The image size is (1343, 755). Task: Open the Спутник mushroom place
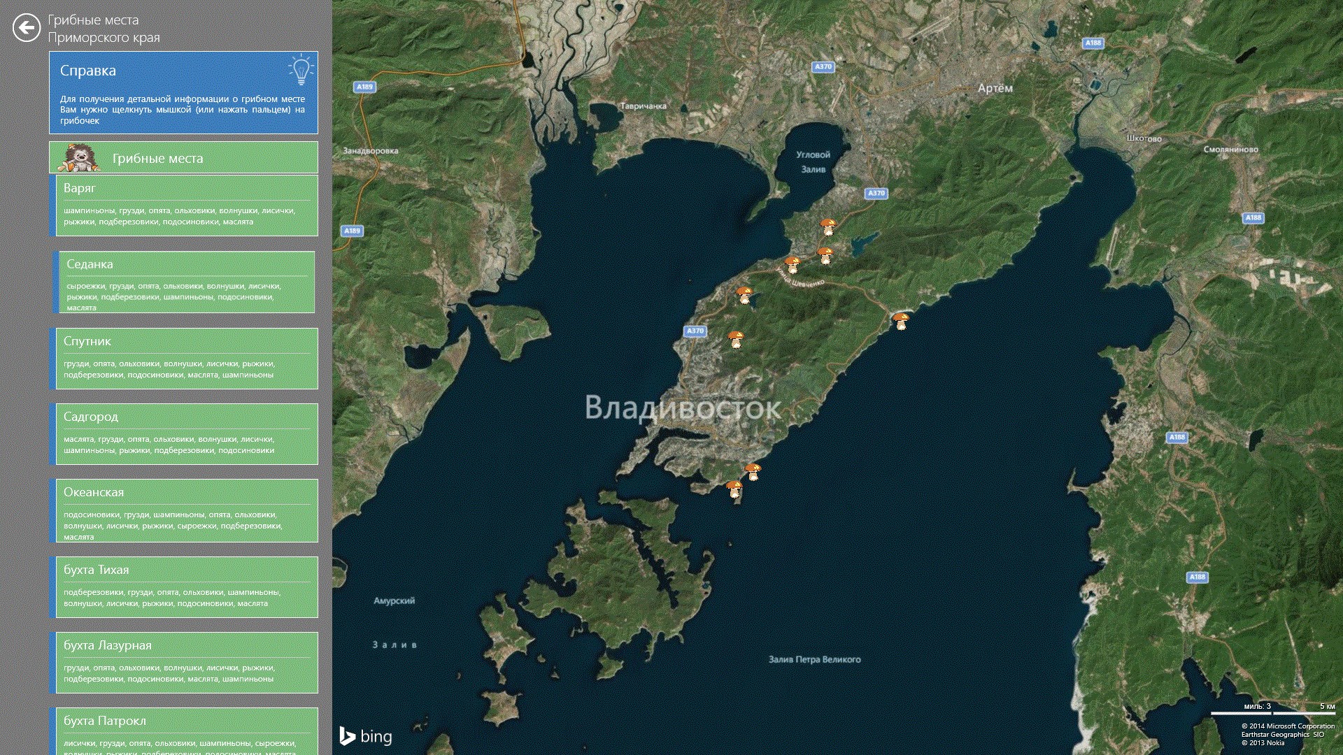click(185, 358)
